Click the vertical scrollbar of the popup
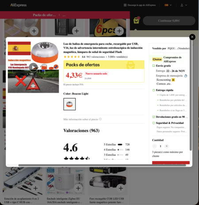The width and height of the screenshot is (199, 205). pyautogui.click(x=191, y=95)
